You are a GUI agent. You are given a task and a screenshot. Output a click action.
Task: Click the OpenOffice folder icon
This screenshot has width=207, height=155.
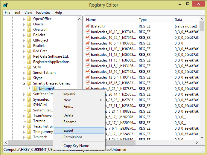pos(29,19)
